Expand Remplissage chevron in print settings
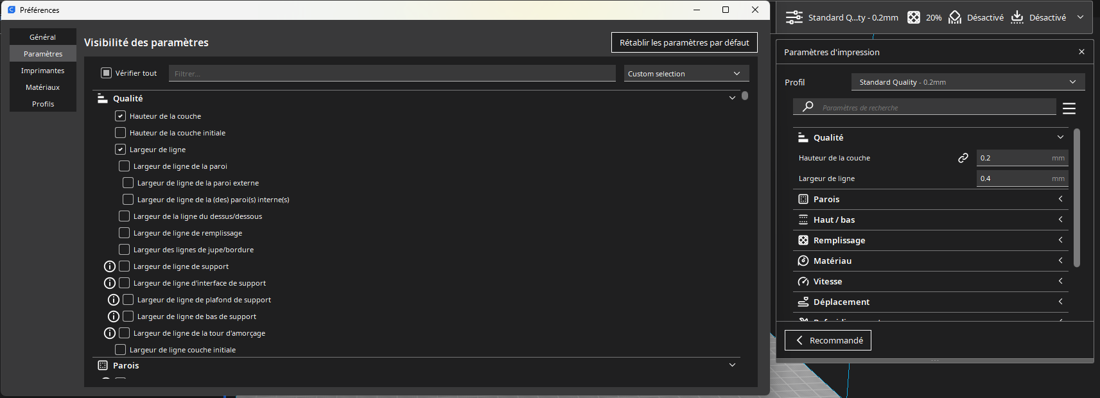The width and height of the screenshot is (1100, 398). pyautogui.click(x=1060, y=240)
